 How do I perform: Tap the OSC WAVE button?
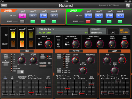(x=5, y=57)
